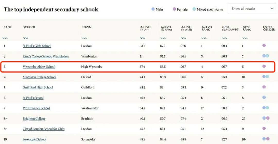Click the gender dot for Guildford High School
This screenshot has width=278, height=144.
264,87
